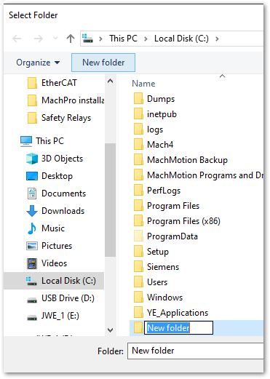This screenshot has width=270, height=379.
Task: Sort by the Name column header
Action: click(143, 84)
